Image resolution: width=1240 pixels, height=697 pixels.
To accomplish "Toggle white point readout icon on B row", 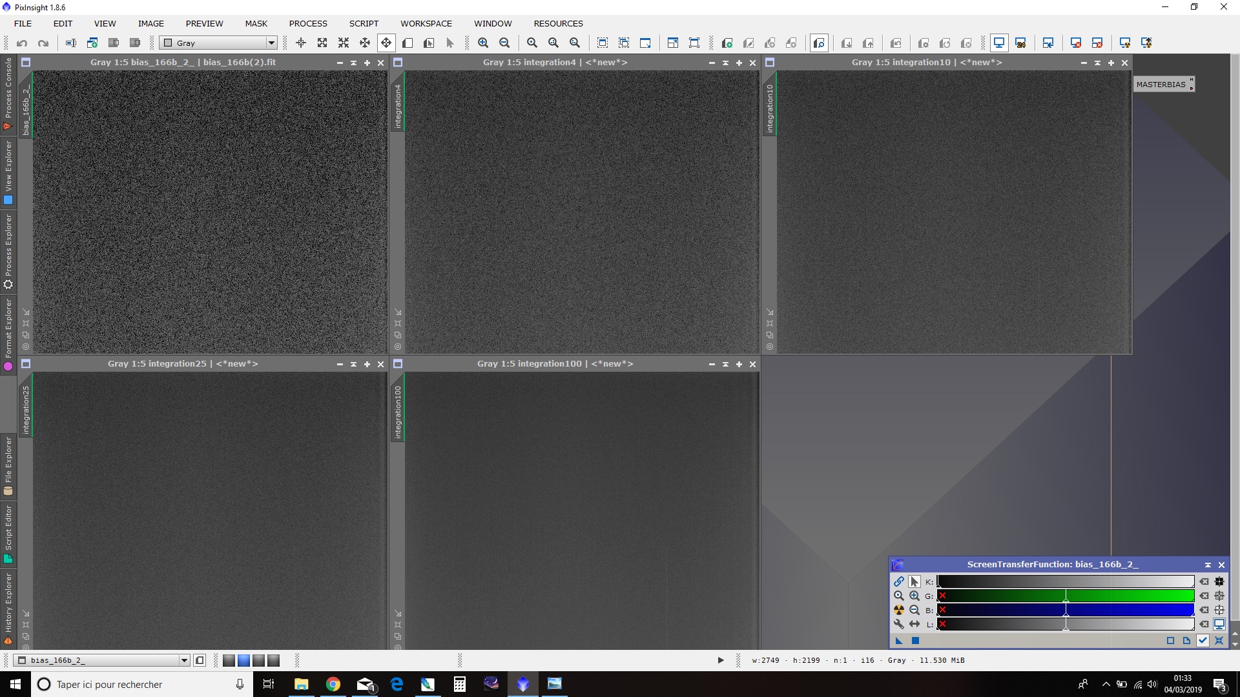I will click(1219, 610).
